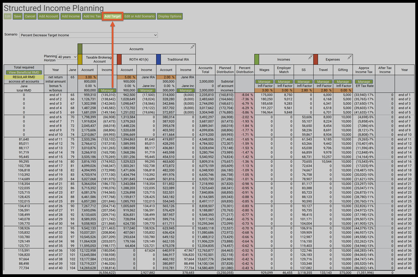Click the Accounts Total column header
The width and height of the screenshot is (418, 277).
205,70
